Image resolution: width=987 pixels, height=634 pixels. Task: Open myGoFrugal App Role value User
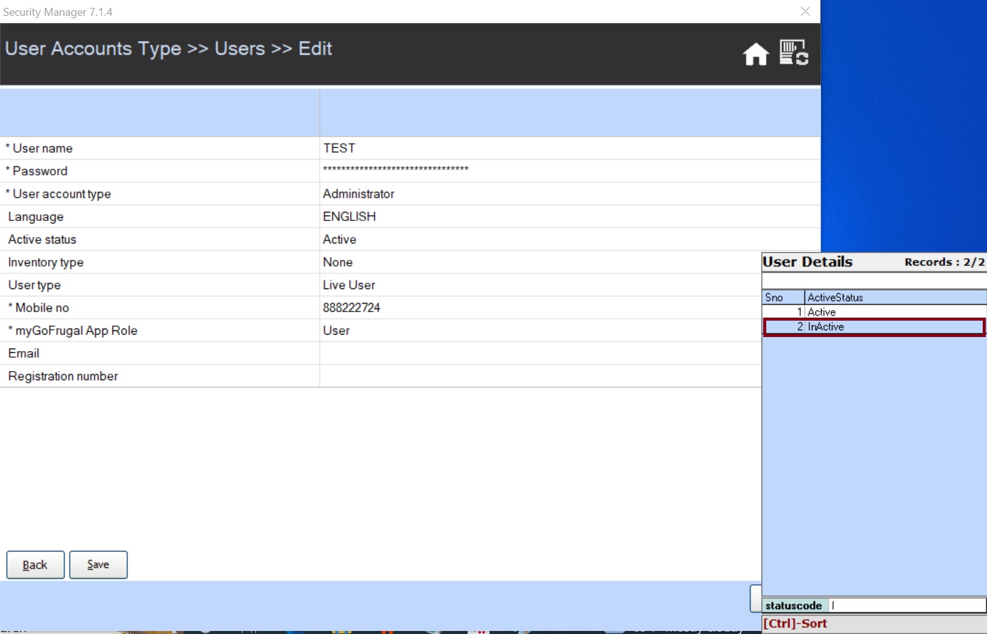(541, 330)
